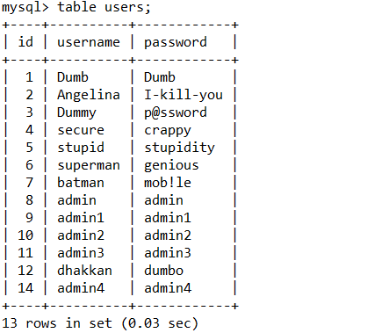Click password 'dumbo'
The width and height of the screenshot is (389, 333).
pyautogui.click(x=163, y=271)
